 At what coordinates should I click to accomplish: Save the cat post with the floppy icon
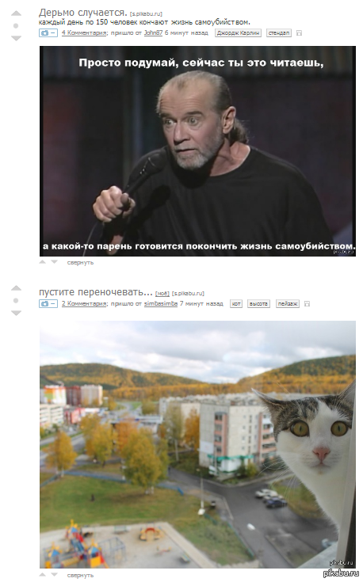point(307,303)
